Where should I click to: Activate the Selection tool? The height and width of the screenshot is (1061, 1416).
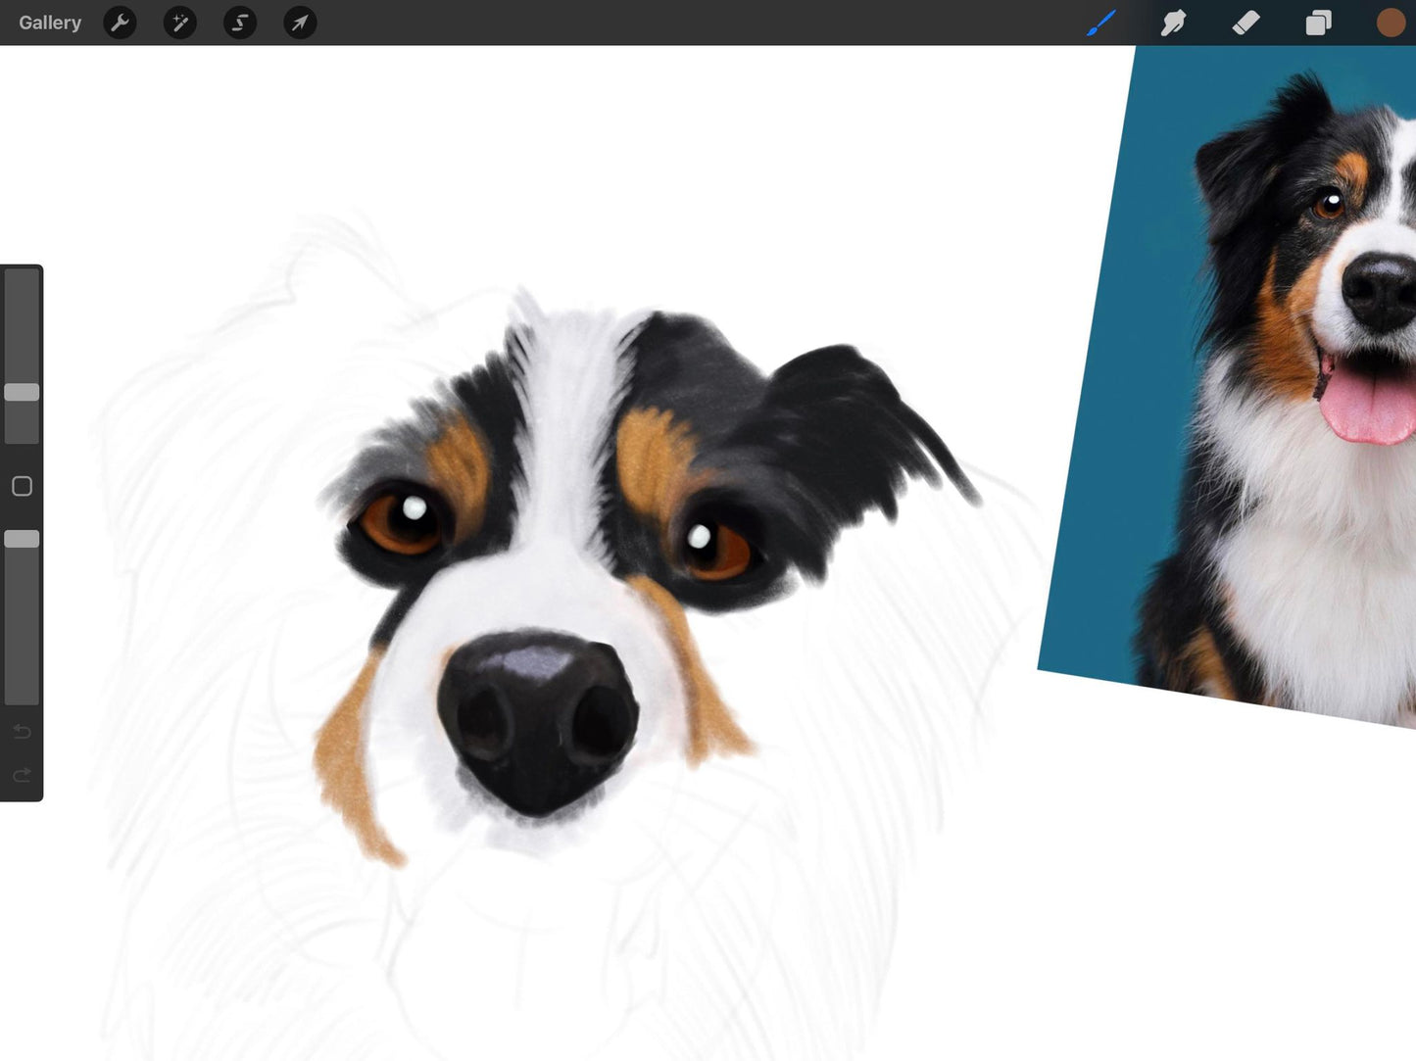point(240,23)
